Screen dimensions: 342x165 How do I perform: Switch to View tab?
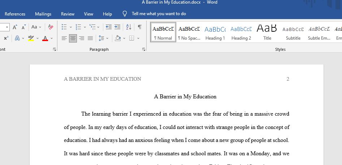pos(88,14)
